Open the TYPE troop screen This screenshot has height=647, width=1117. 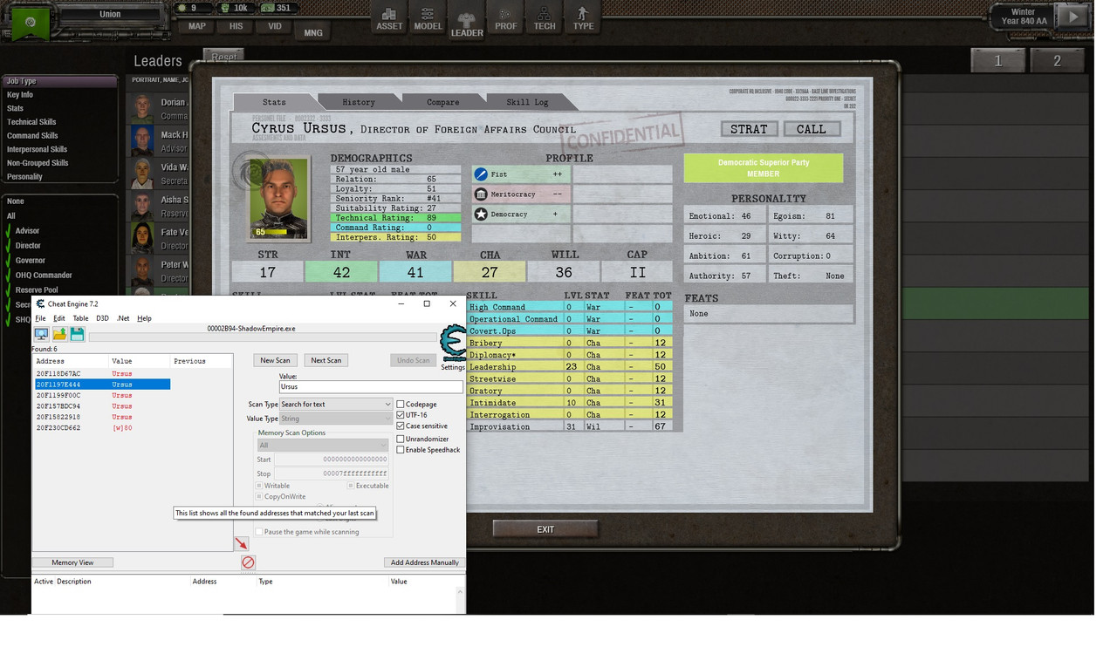pyautogui.click(x=583, y=18)
